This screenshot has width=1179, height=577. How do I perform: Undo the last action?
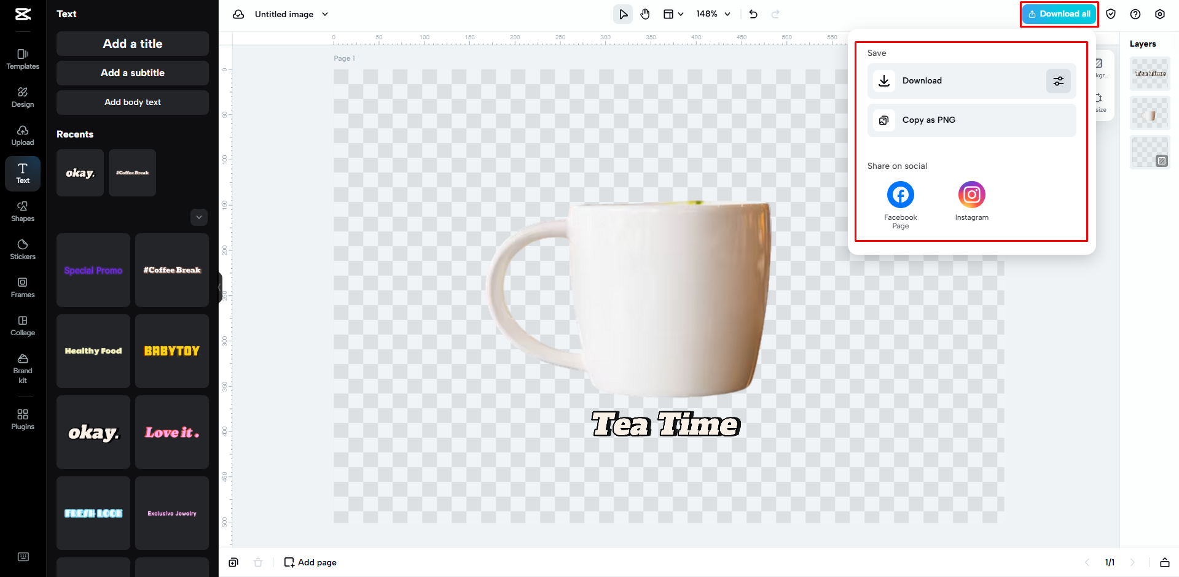(753, 14)
